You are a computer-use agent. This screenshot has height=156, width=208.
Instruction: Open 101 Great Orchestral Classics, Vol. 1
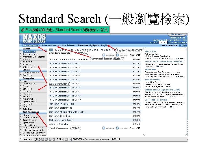(64, 63)
